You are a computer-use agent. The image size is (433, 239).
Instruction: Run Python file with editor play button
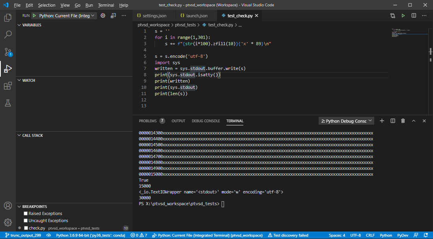[x=403, y=16]
